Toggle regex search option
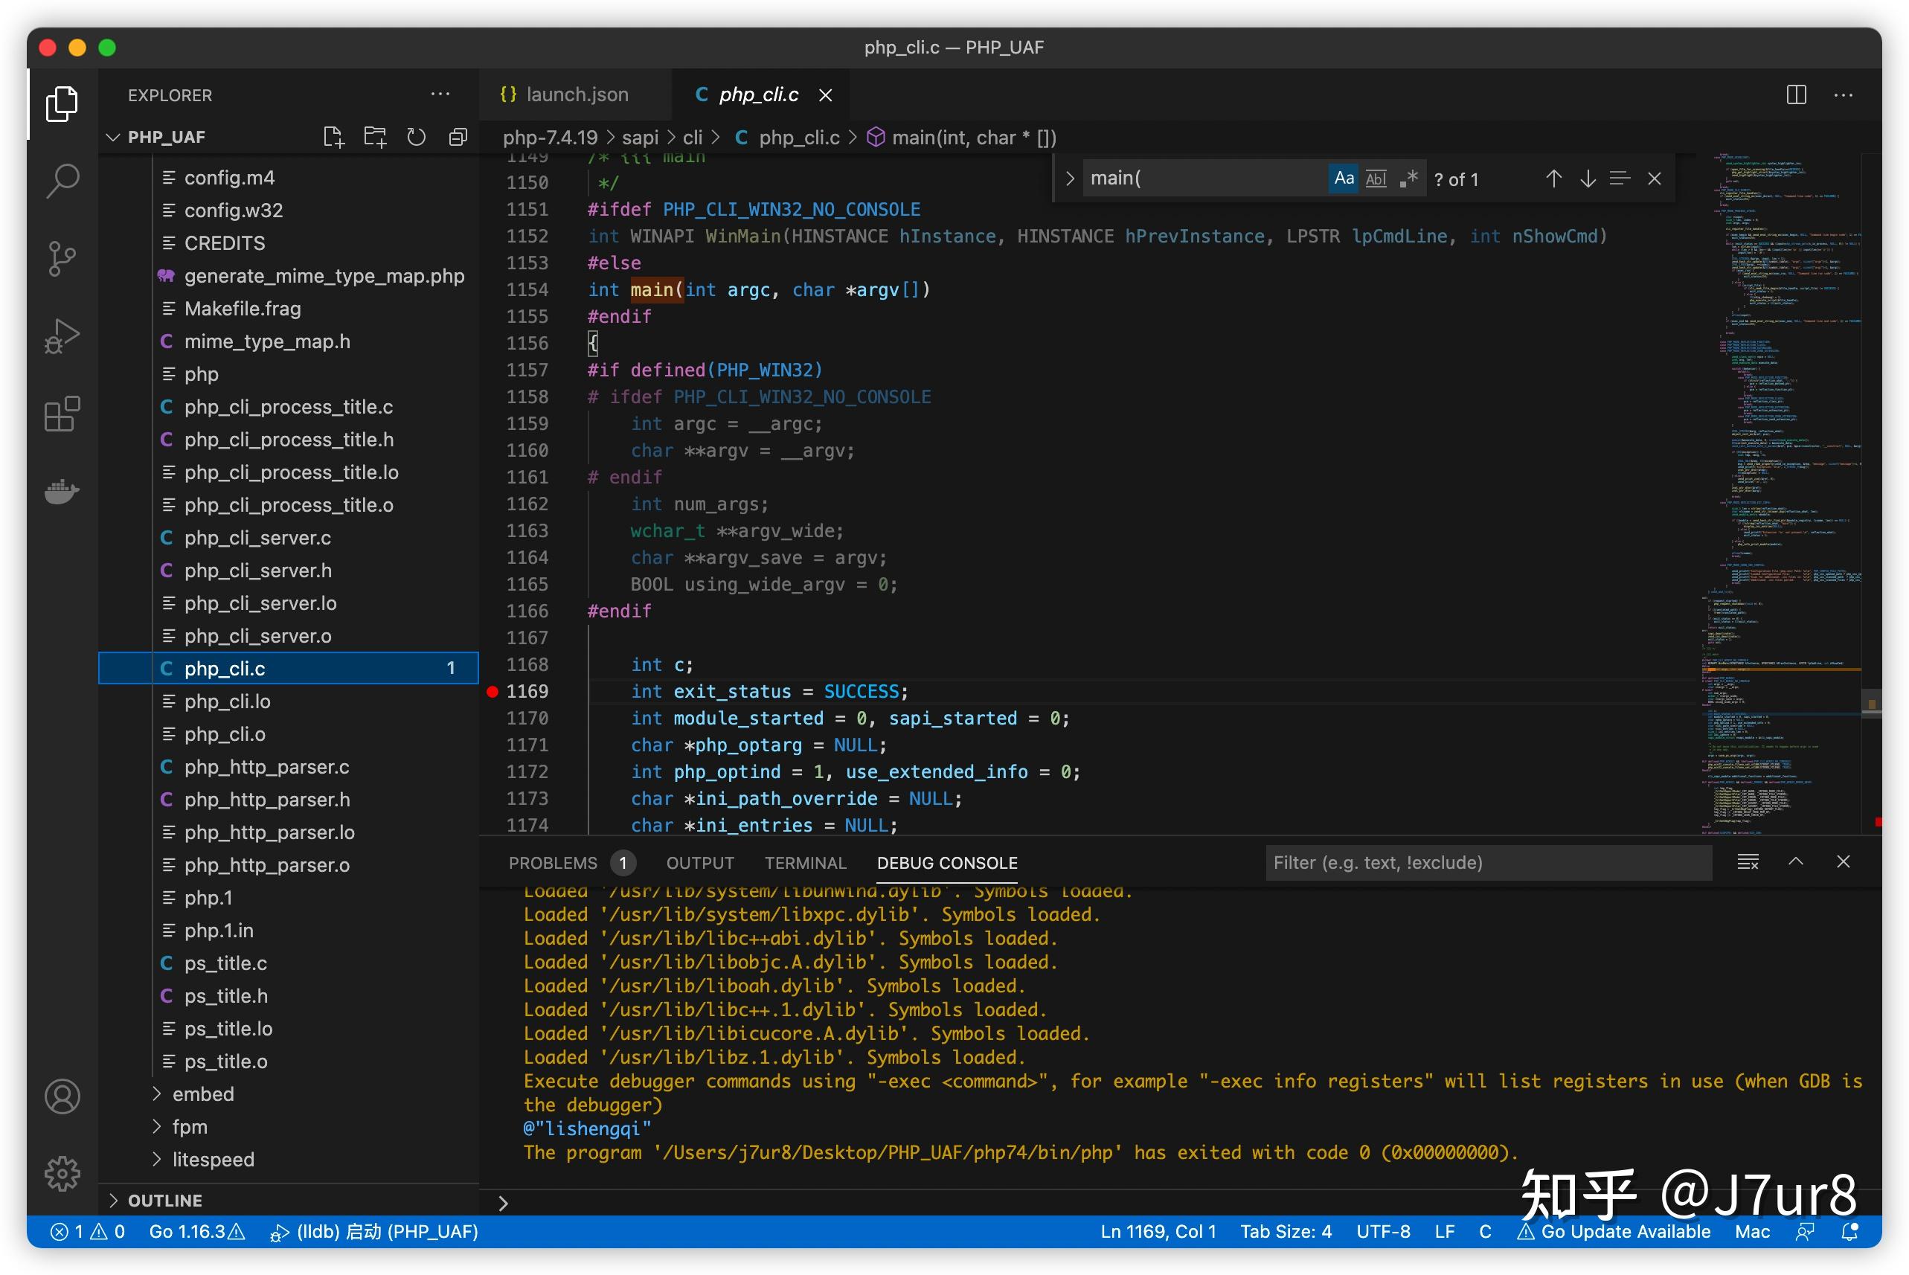Viewport: 1909px width, 1275px height. [x=1410, y=178]
